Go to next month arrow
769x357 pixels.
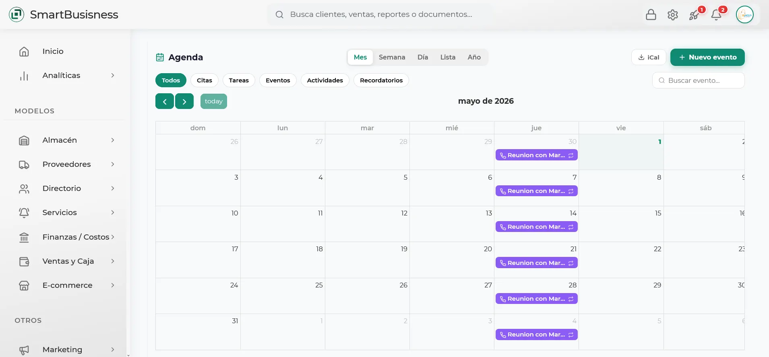(x=184, y=101)
